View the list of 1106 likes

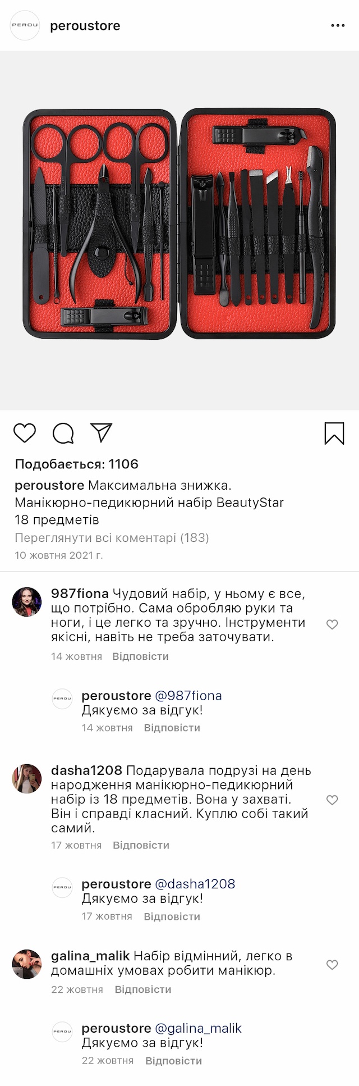point(76,464)
